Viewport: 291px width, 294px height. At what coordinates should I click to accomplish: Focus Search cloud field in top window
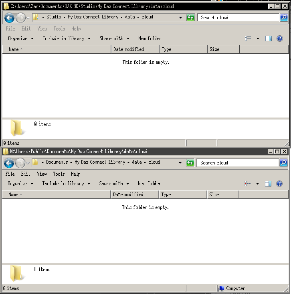[238, 18]
